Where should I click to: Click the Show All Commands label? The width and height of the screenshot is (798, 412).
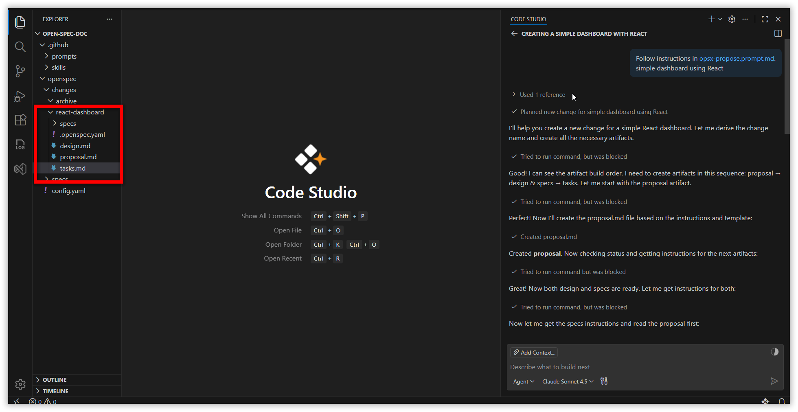272,216
